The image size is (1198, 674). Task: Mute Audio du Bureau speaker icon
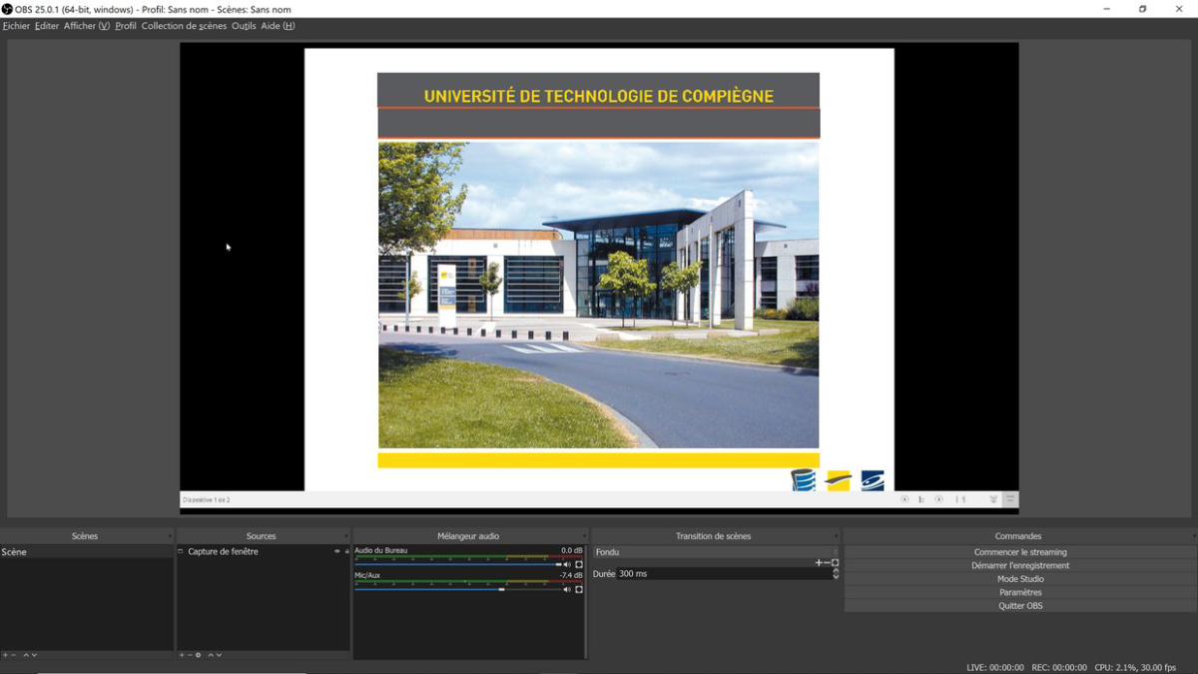coord(567,564)
